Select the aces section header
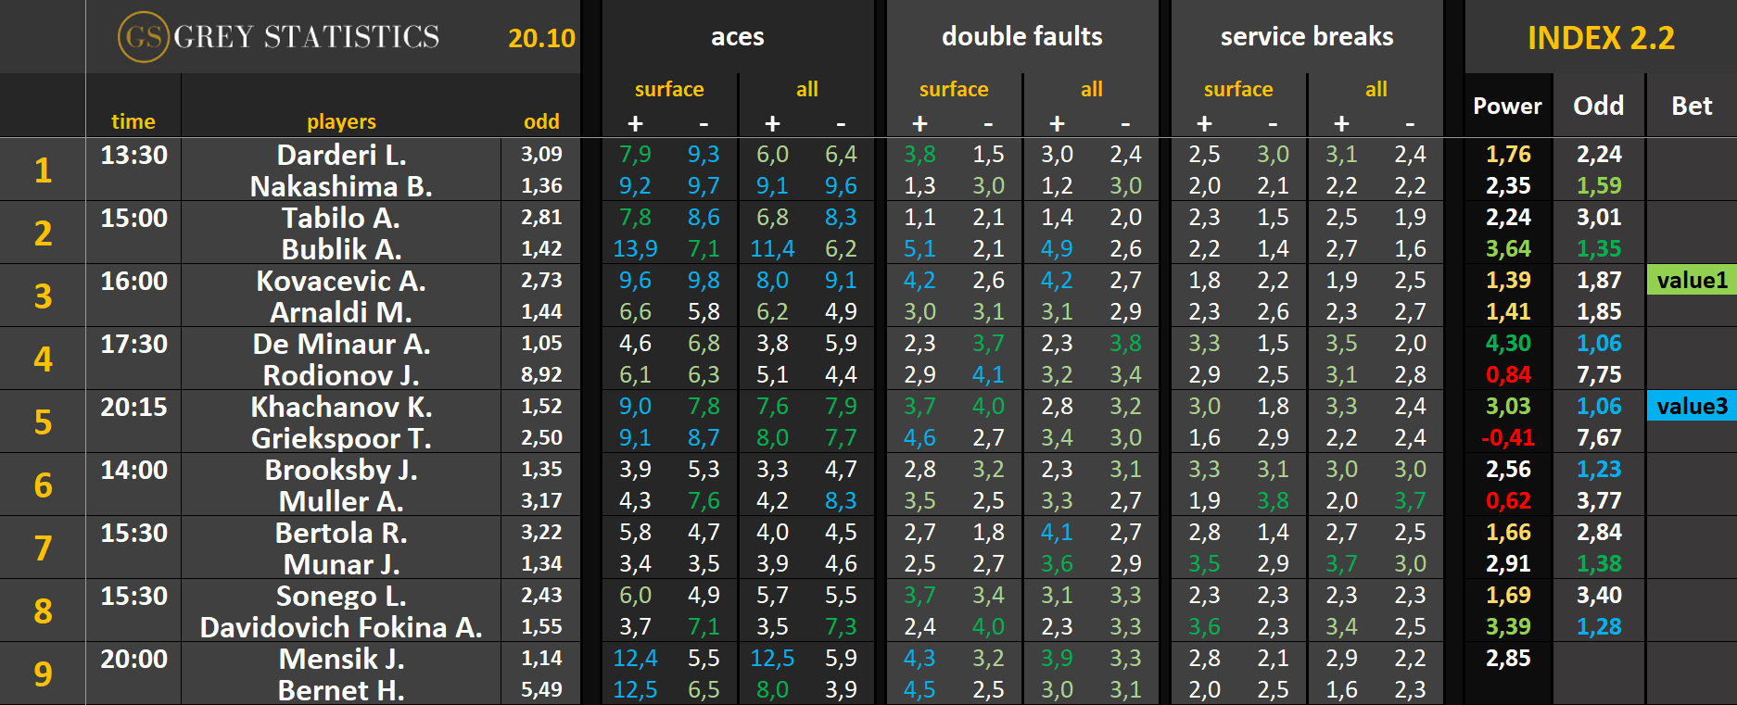 point(737,37)
